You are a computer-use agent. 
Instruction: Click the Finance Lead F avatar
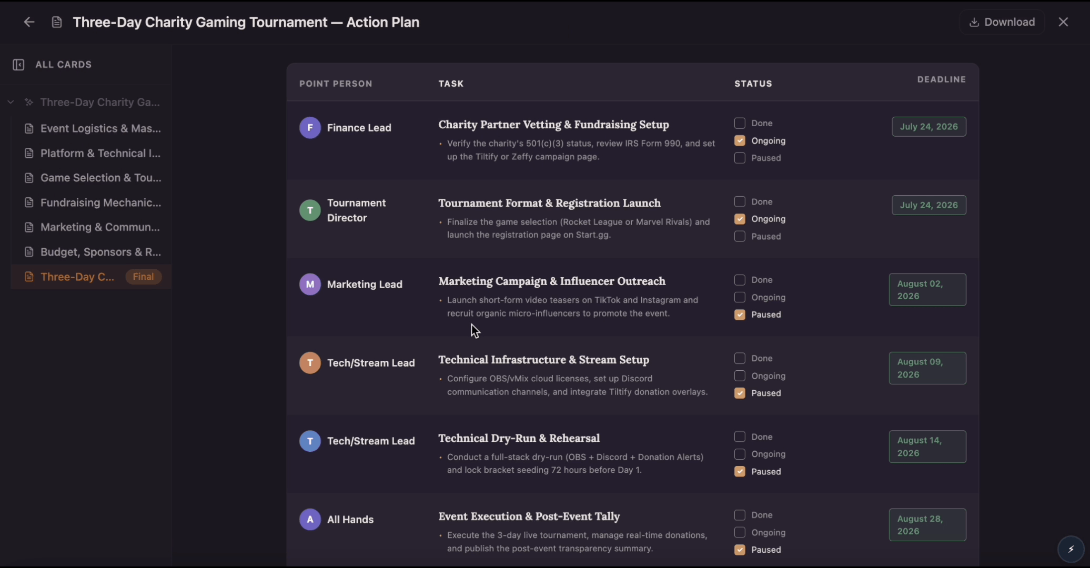click(310, 128)
